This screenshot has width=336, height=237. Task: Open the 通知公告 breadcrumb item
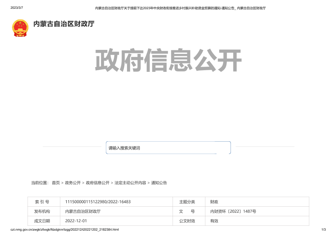pyautogui.click(x=159, y=183)
